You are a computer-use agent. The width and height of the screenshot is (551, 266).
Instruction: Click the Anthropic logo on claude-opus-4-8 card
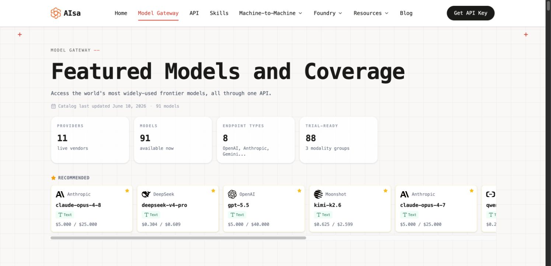point(60,194)
